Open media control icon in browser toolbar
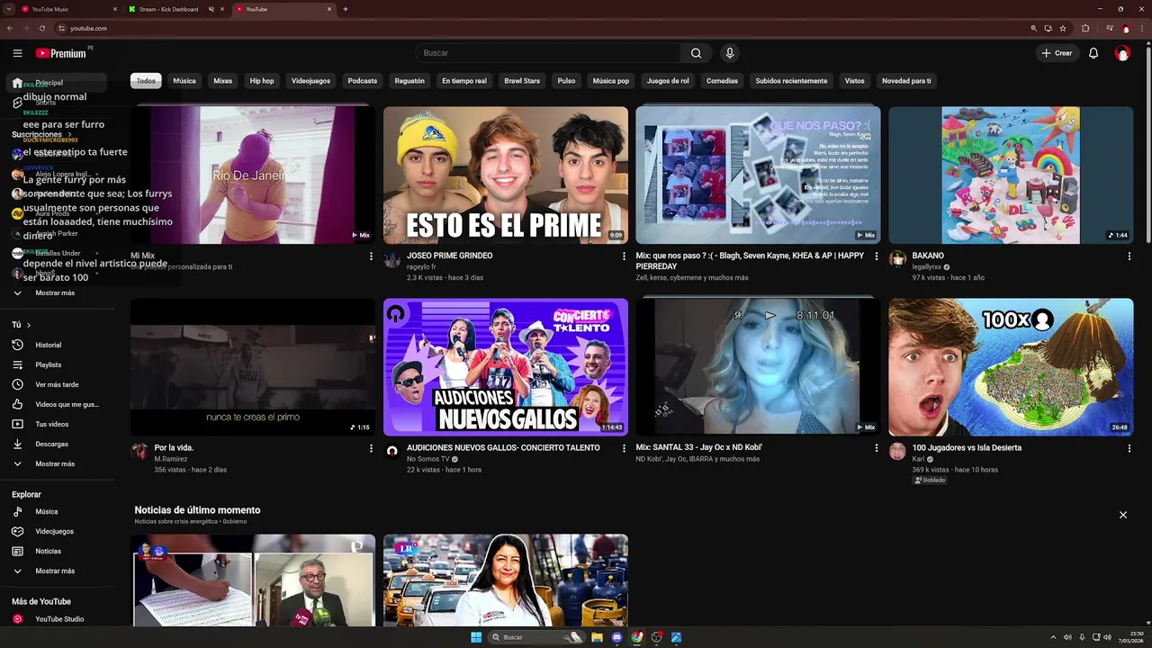This screenshot has width=1152, height=648. (x=1109, y=28)
